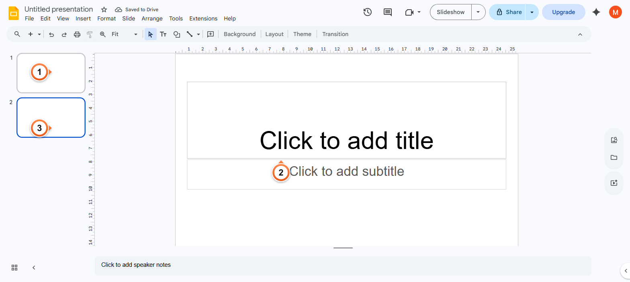The image size is (630, 282).
Task: Open the Insert menu
Action: pos(83,18)
